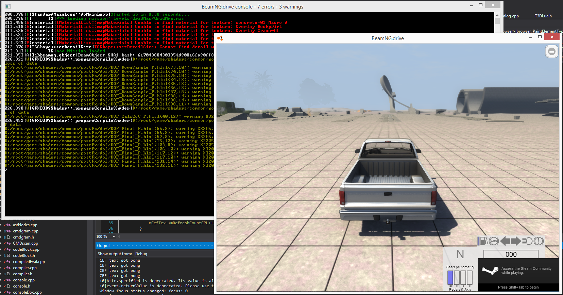Click the N gear indicator
563x295 pixels.
[x=460, y=254]
